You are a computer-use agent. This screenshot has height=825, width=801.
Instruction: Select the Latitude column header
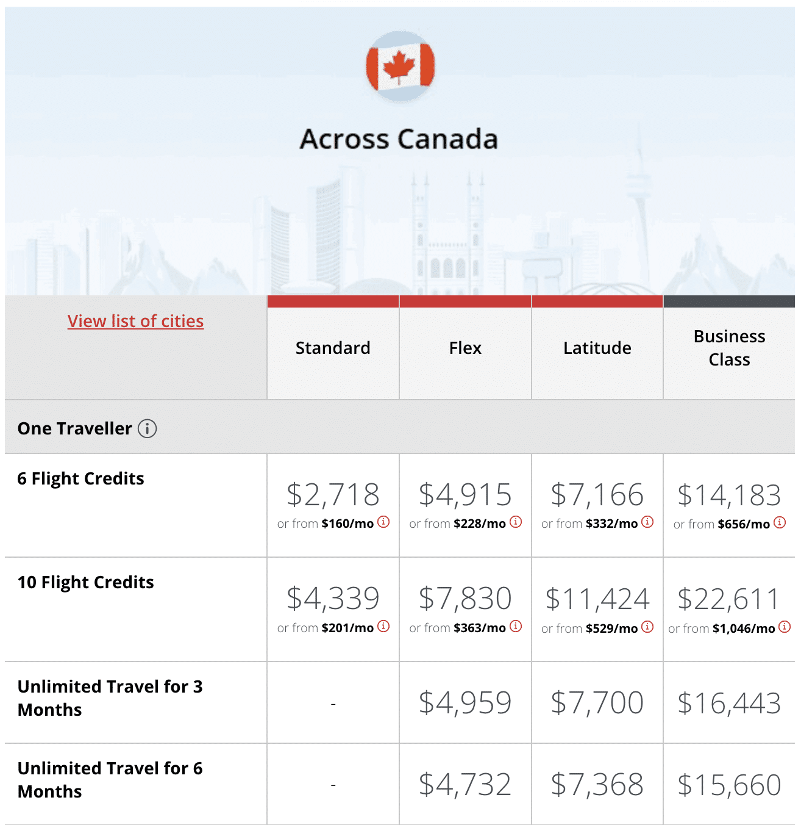pos(597,348)
